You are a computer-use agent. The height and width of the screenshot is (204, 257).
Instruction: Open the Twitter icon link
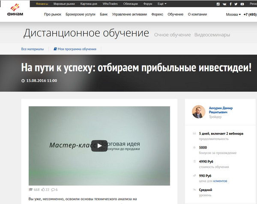[236, 4]
